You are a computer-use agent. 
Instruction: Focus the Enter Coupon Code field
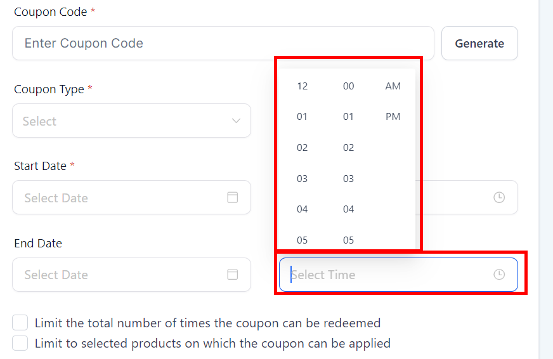coord(222,43)
